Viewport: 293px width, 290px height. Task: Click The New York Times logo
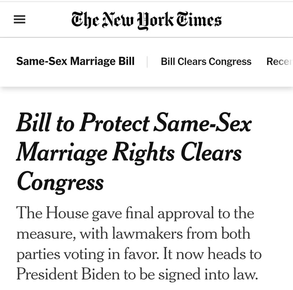(146, 20)
